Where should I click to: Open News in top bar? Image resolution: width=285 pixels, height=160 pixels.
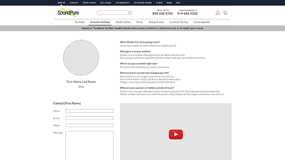(169, 3)
